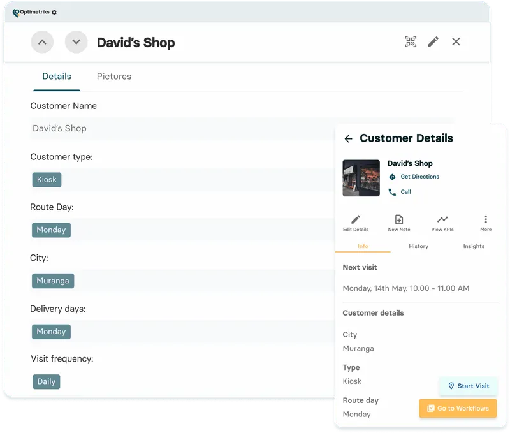Click the Route Day Monday chip
The height and width of the screenshot is (433, 510).
point(51,230)
